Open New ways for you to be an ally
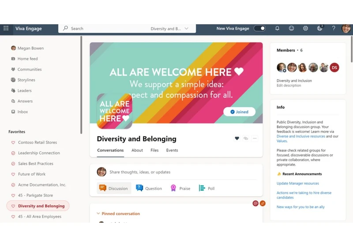This screenshot has height=247, width=353. coord(300,207)
